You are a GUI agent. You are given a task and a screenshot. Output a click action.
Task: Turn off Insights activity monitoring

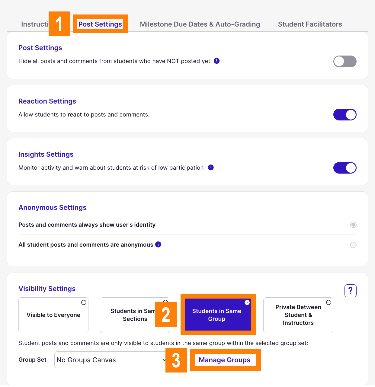(345, 168)
